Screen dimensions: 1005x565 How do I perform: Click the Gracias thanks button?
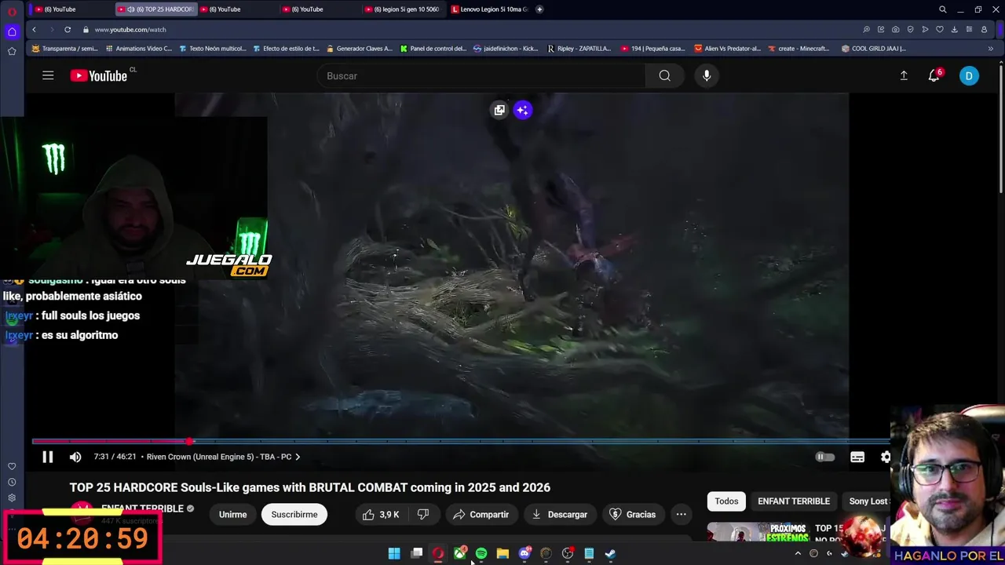pyautogui.click(x=632, y=515)
